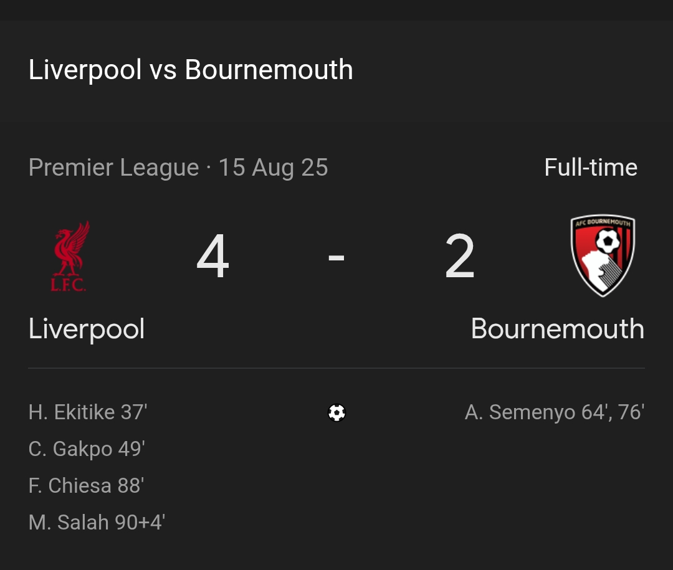Screen dimensions: 673x570
Task: Select M. Salah's stoppage-time goal entry
Action: [x=97, y=522]
